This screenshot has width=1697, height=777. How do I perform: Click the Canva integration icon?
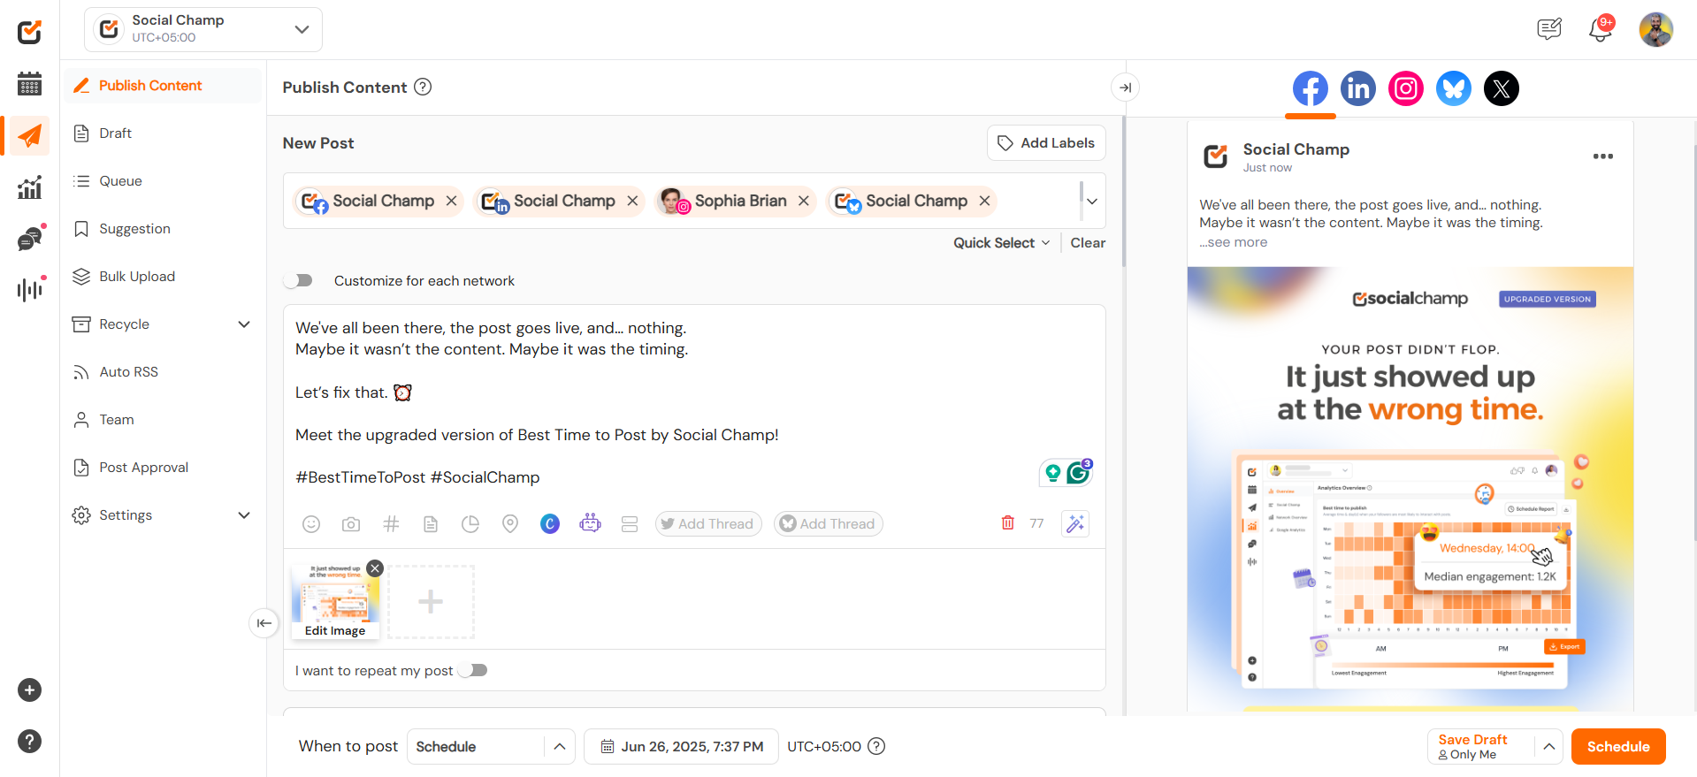(550, 524)
